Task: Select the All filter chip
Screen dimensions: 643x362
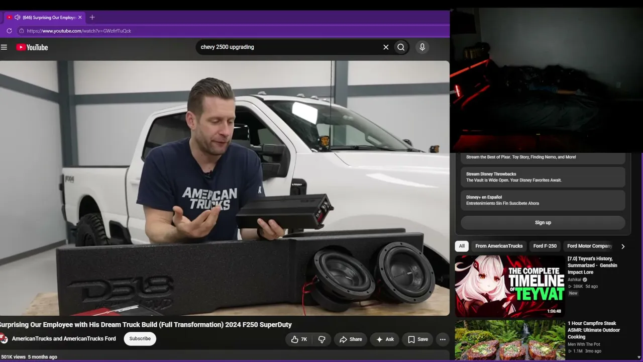Action: click(462, 246)
